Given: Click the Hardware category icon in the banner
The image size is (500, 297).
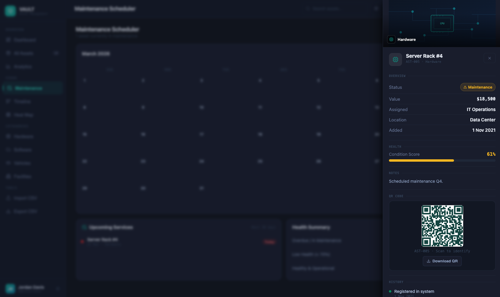Looking at the screenshot, I should (391, 39).
